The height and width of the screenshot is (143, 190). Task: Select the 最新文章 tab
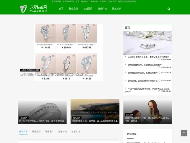[x=23, y=131]
